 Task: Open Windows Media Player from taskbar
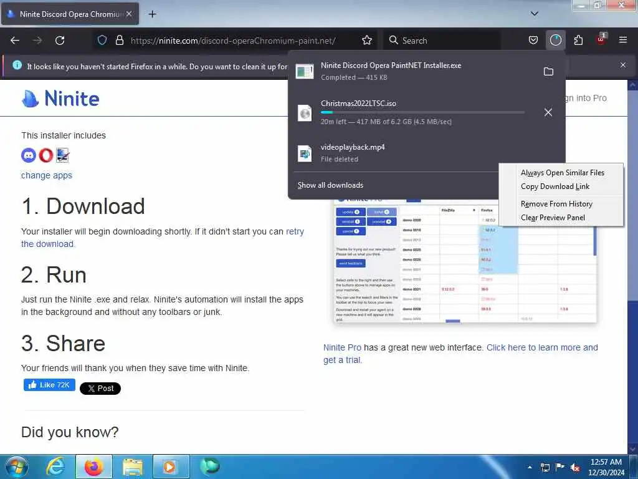[171, 467]
